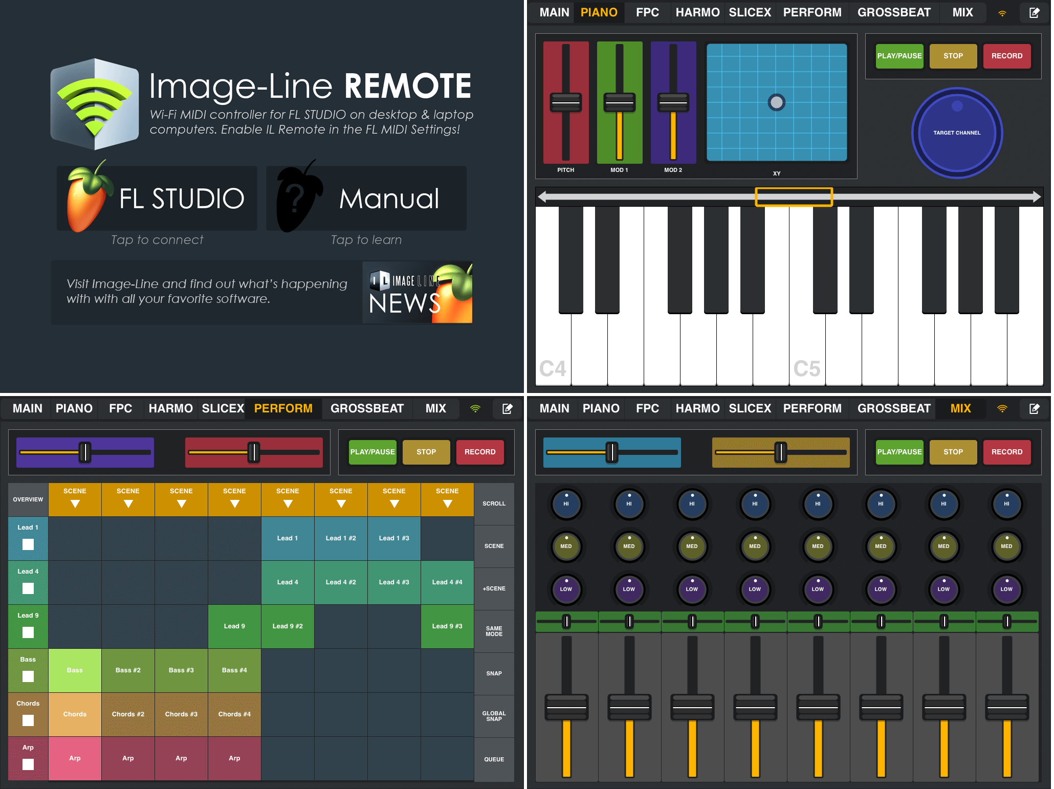Launch the Lead 4 #3 clip
This screenshot has height=789, width=1054.
(394, 582)
